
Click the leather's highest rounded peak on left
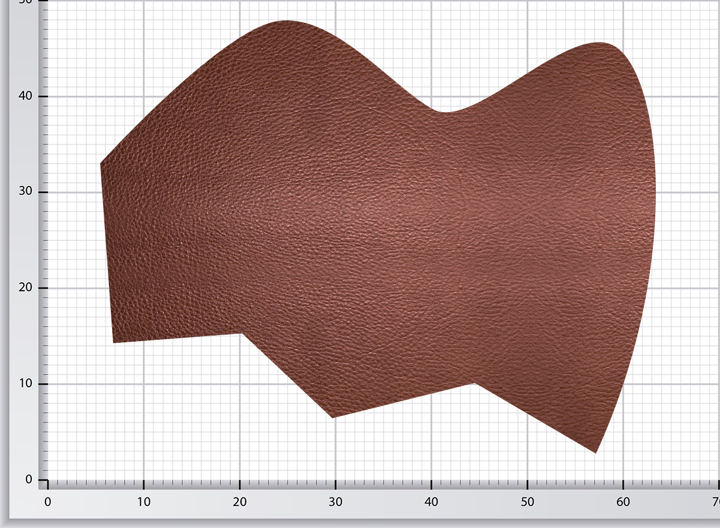285,21
